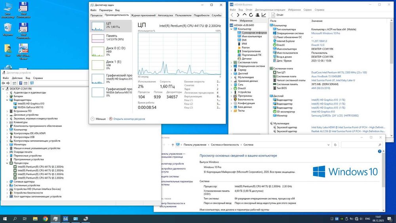396x223 pixels.
Task: Click Microsoft Windows 10 Pro link in AIDA64
Action: point(326,33)
